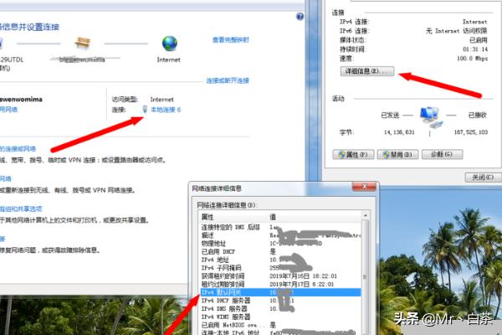
Task: Select the 已启用 DHCP row
Action: [280, 251]
